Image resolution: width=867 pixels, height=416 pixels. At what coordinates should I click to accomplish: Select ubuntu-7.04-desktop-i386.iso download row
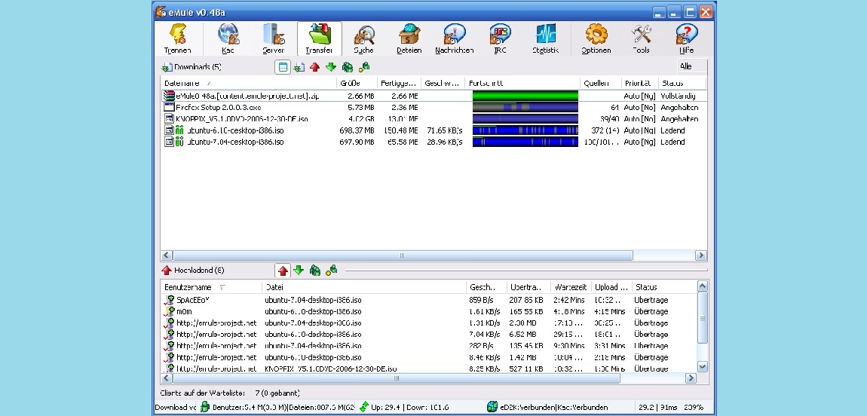[x=434, y=142]
